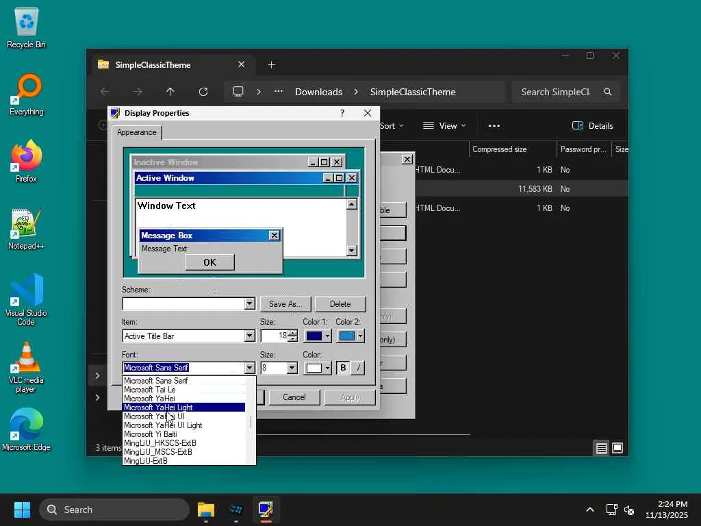Open VLC media player shortcut
The height and width of the screenshot is (526, 701).
(27, 367)
